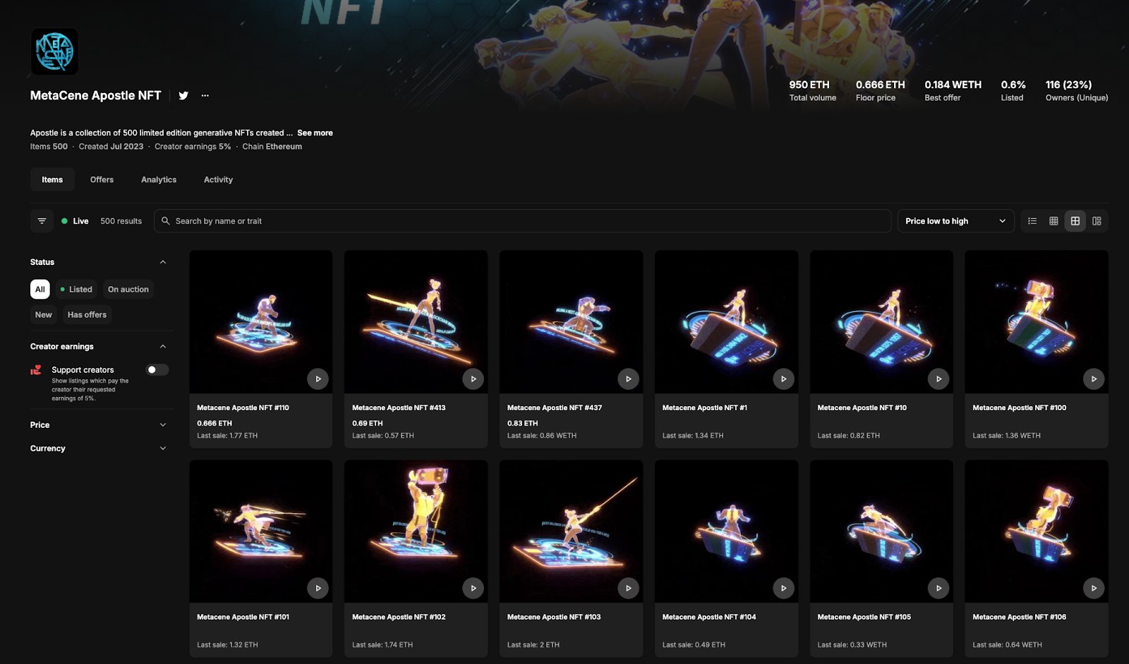Click the 116 (23%) Owners stat
Image resolution: width=1129 pixels, height=664 pixels.
(1077, 90)
